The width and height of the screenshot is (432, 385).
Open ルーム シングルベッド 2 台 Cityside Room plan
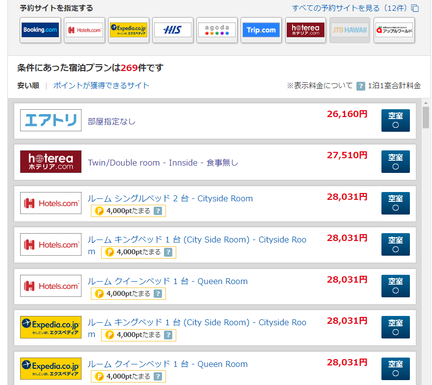(x=170, y=198)
